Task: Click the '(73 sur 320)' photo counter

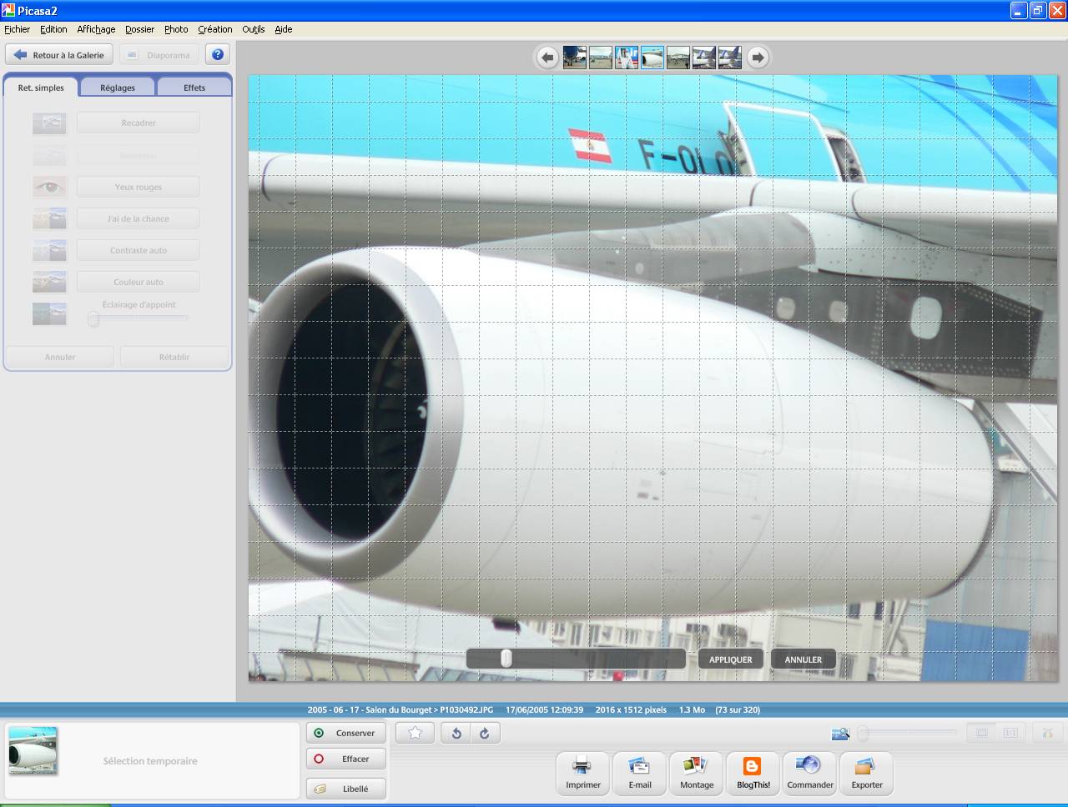Action: point(738,710)
